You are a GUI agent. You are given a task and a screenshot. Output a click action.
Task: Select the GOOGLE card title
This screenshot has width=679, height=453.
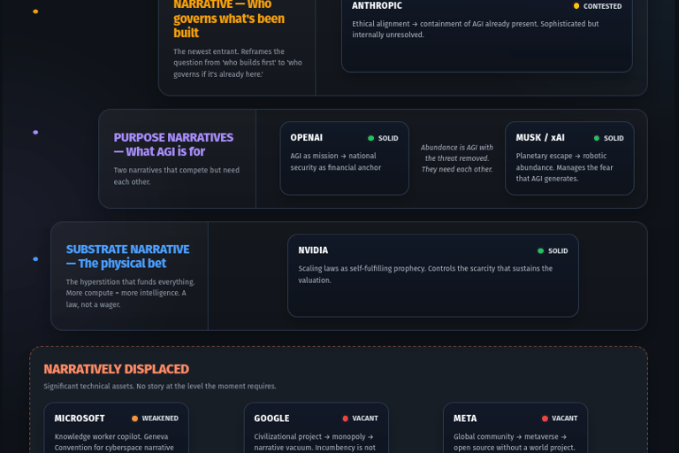pos(271,418)
